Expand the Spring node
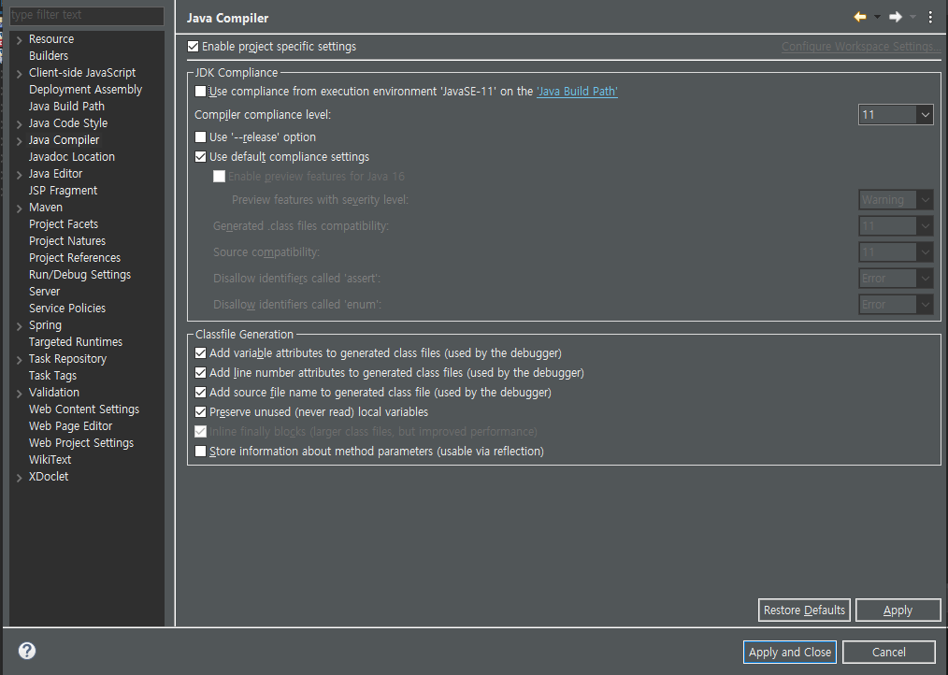 click(20, 326)
